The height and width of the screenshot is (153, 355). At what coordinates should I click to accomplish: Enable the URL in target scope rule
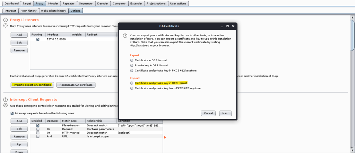coord(38,136)
